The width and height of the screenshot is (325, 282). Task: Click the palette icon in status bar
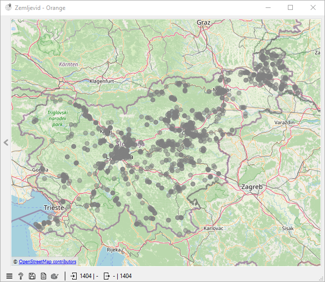tap(55, 276)
